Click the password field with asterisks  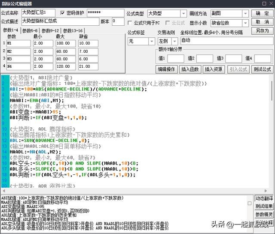pos(106,13)
